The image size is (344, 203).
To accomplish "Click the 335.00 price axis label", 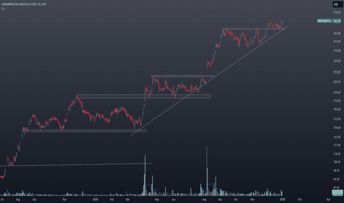I will (337, 61).
